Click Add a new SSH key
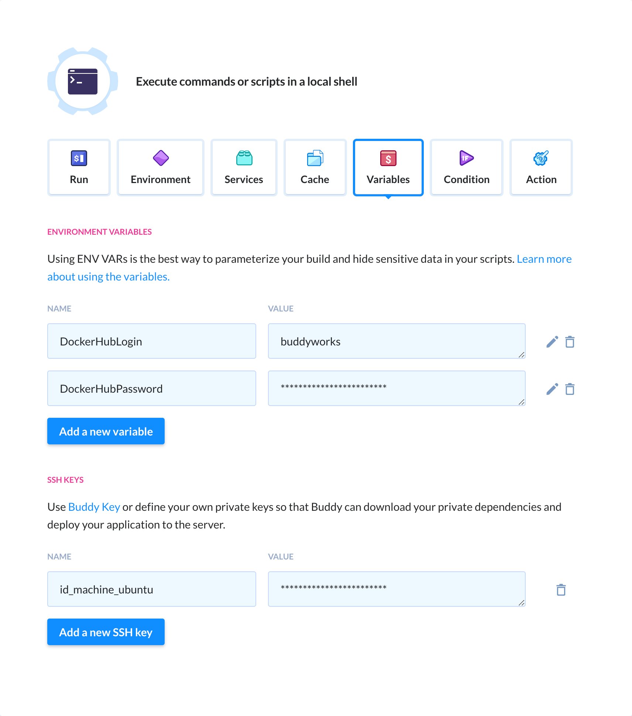 point(106,632)
